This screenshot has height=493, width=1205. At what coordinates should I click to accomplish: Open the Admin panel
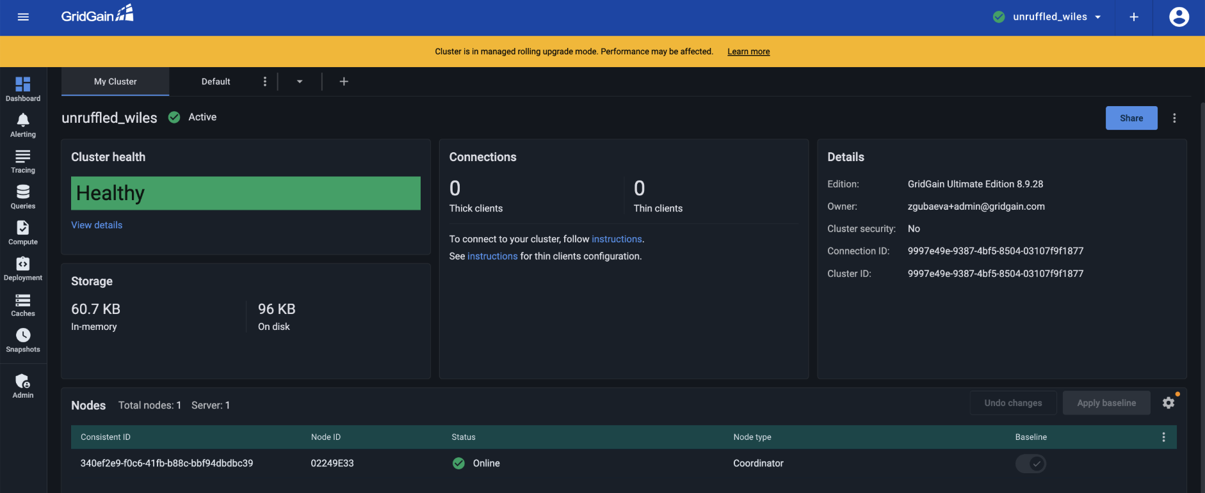tap(23, 386)
